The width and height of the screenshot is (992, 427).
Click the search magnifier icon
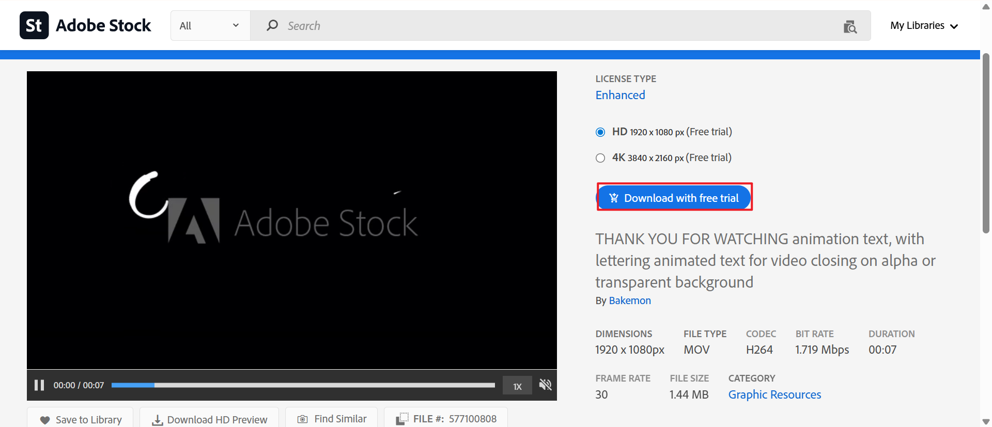pos(272,25)
